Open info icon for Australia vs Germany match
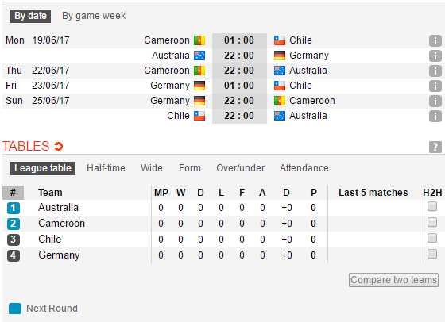 click(435, 56)
